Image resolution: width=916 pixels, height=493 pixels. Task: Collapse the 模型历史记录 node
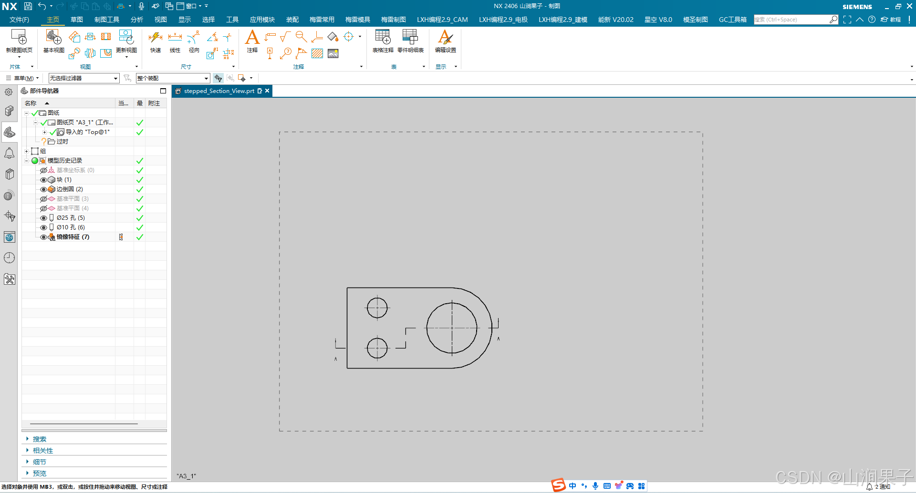(x=27, y=161)
